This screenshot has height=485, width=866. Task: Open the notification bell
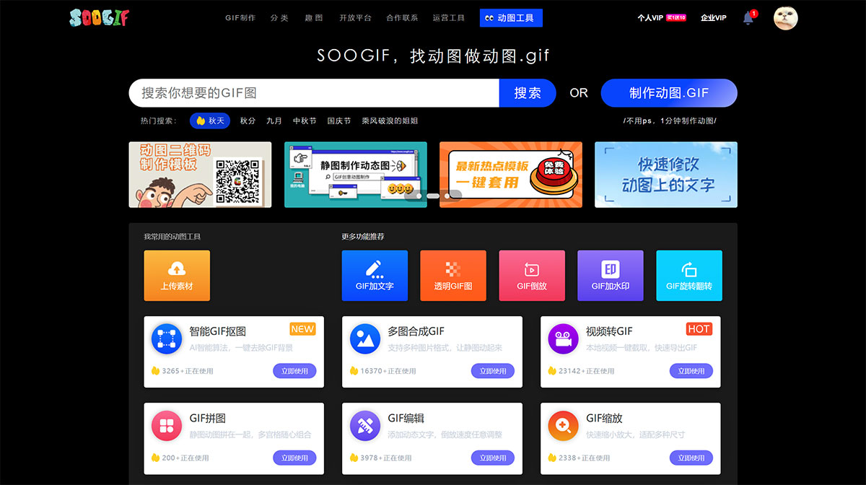click(x=748, y=18)
